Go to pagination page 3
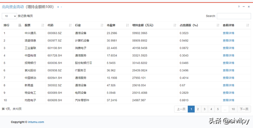 205,109
